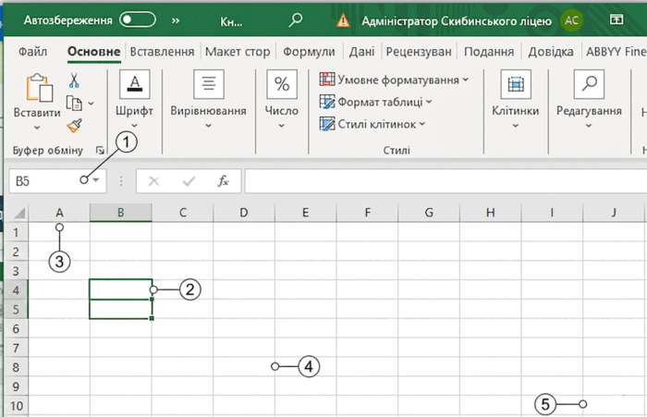Open the Файл tab
This screenshot has width=647, height=417.
33,52
